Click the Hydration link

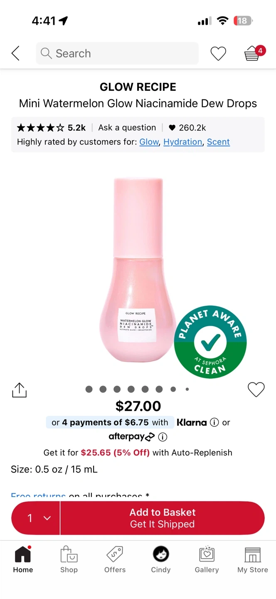click(x=182, y=142)
